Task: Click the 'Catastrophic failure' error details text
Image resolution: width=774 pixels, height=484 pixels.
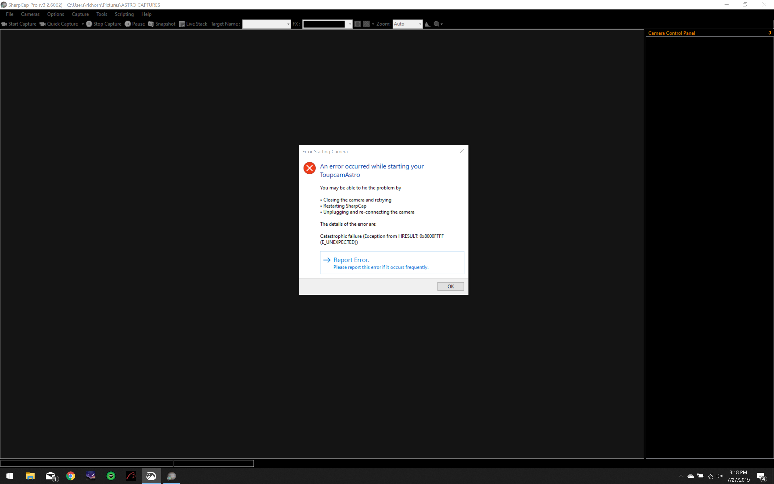Action: point(382,239)
